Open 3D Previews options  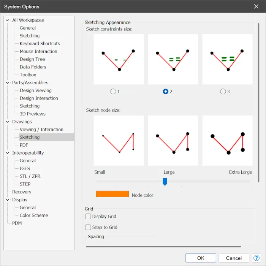pos(32,114)
